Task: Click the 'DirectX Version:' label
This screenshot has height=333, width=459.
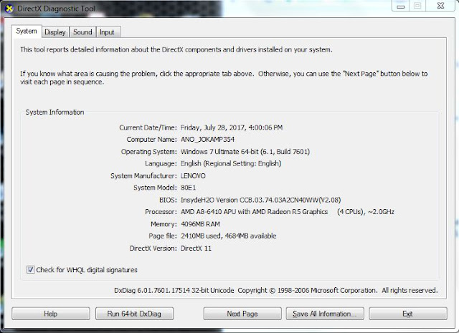Action: (153, 248)
